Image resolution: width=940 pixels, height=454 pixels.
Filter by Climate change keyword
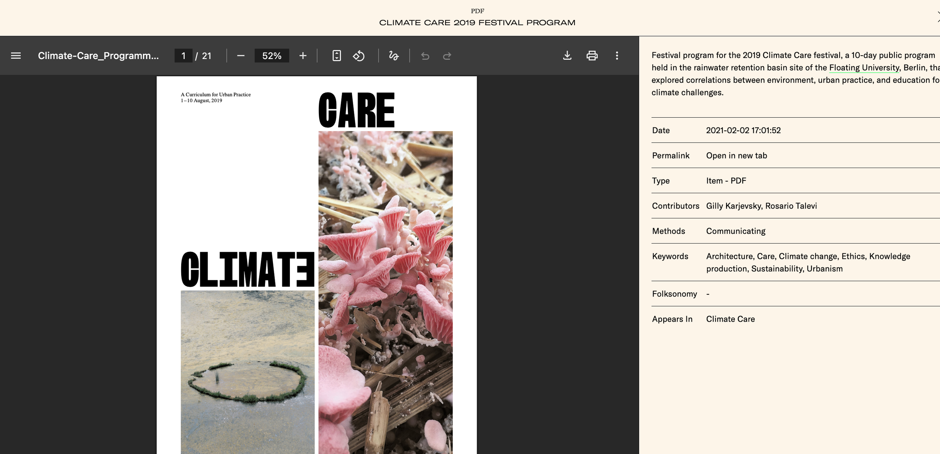[x=808, y=256]
